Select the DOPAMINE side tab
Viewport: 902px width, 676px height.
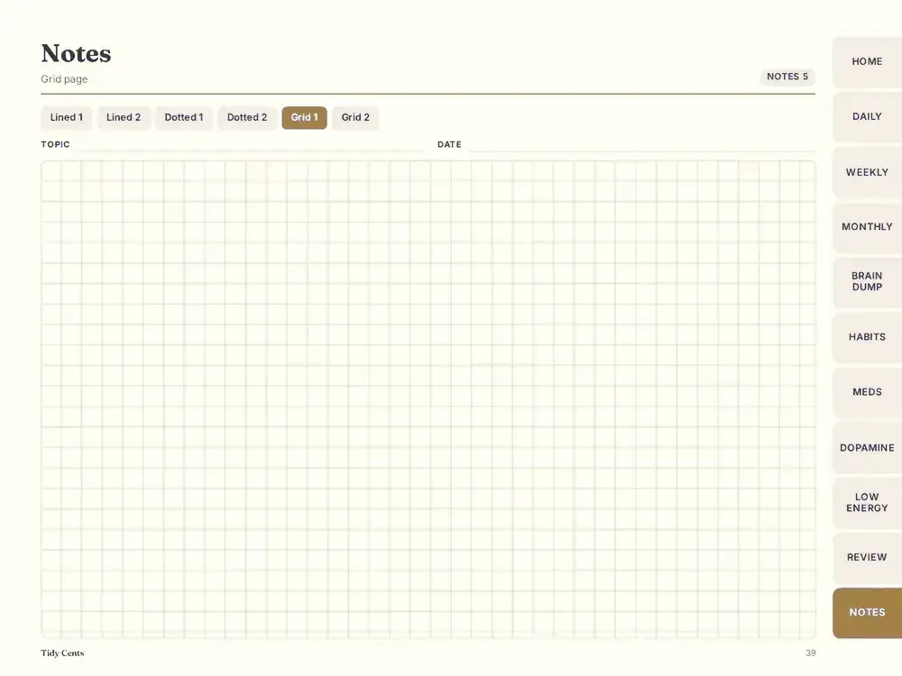(x=867, y=447)
